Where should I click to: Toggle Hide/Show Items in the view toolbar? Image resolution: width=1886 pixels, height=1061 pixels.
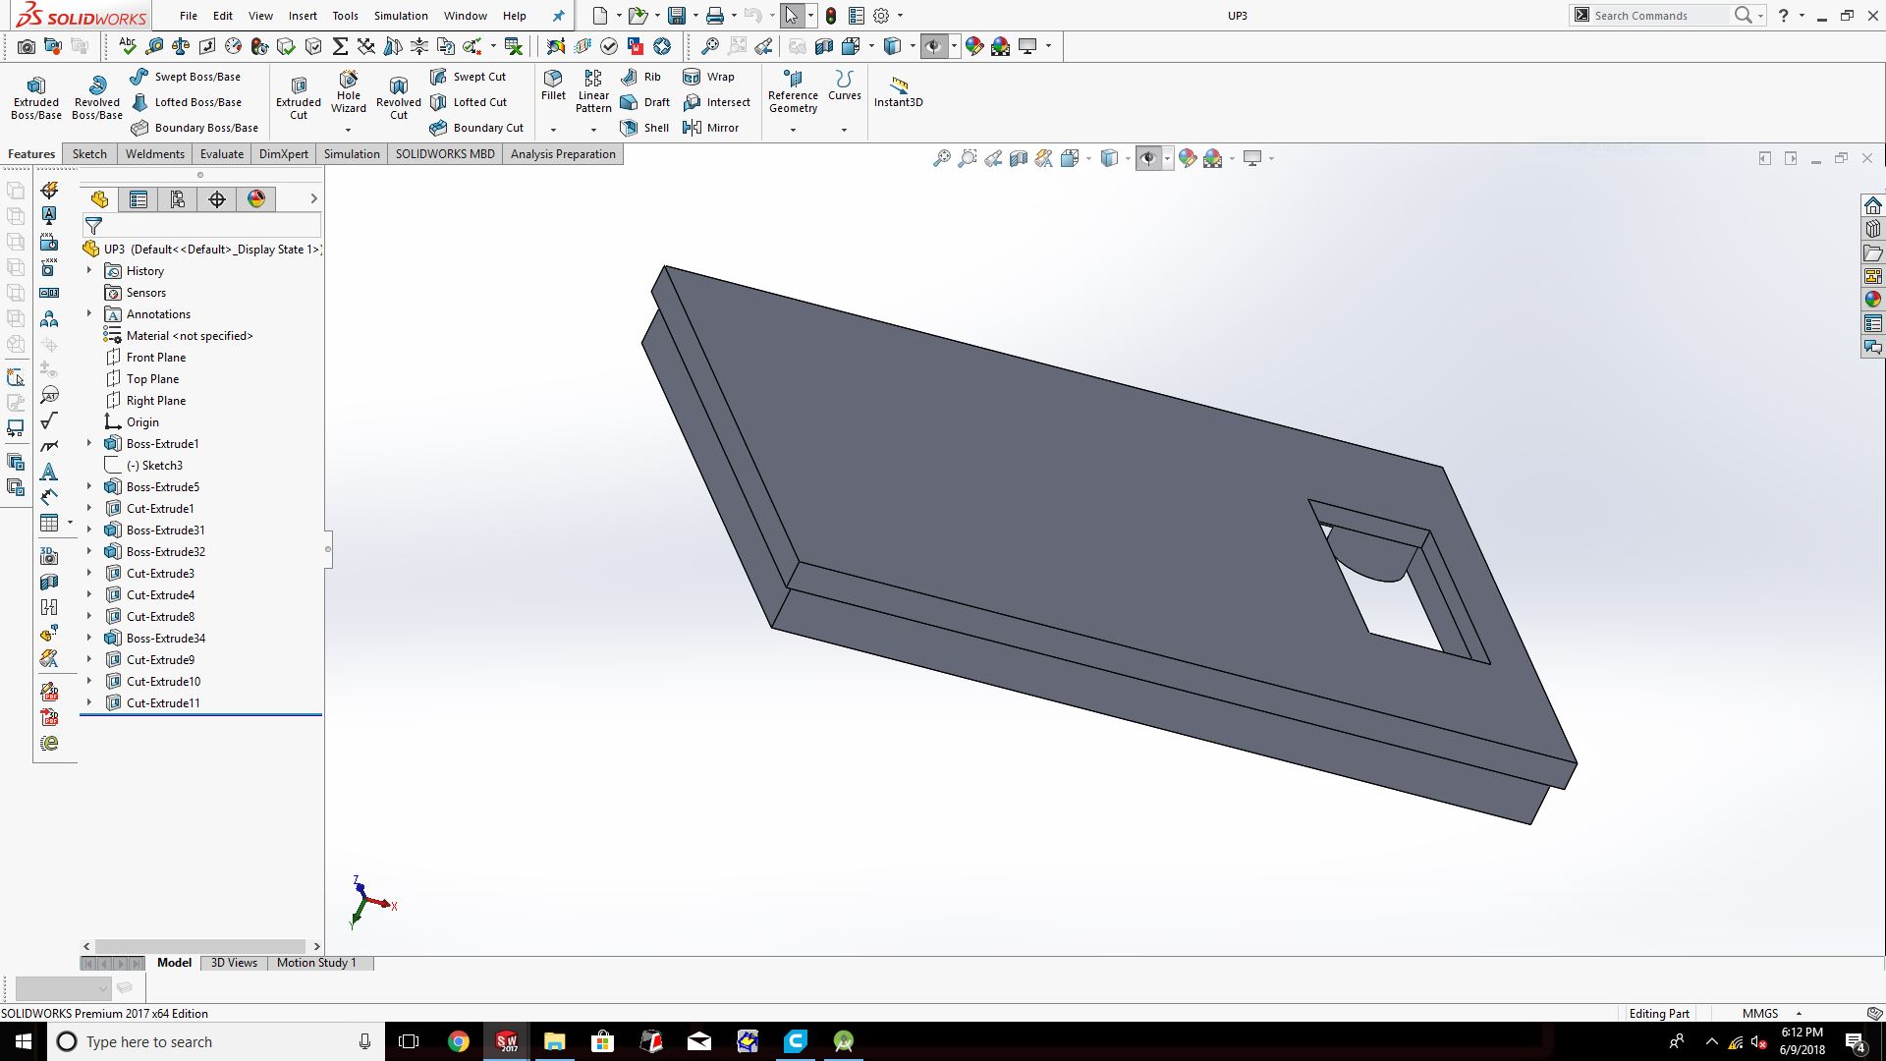[x=1148, y=158]
